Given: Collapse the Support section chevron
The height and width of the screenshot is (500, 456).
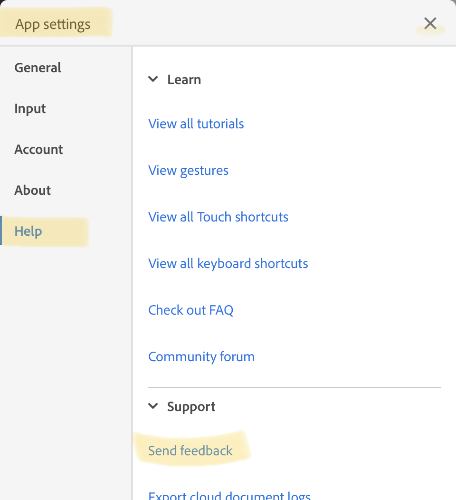Looking at the screenshot, I should tap(153, 406).
